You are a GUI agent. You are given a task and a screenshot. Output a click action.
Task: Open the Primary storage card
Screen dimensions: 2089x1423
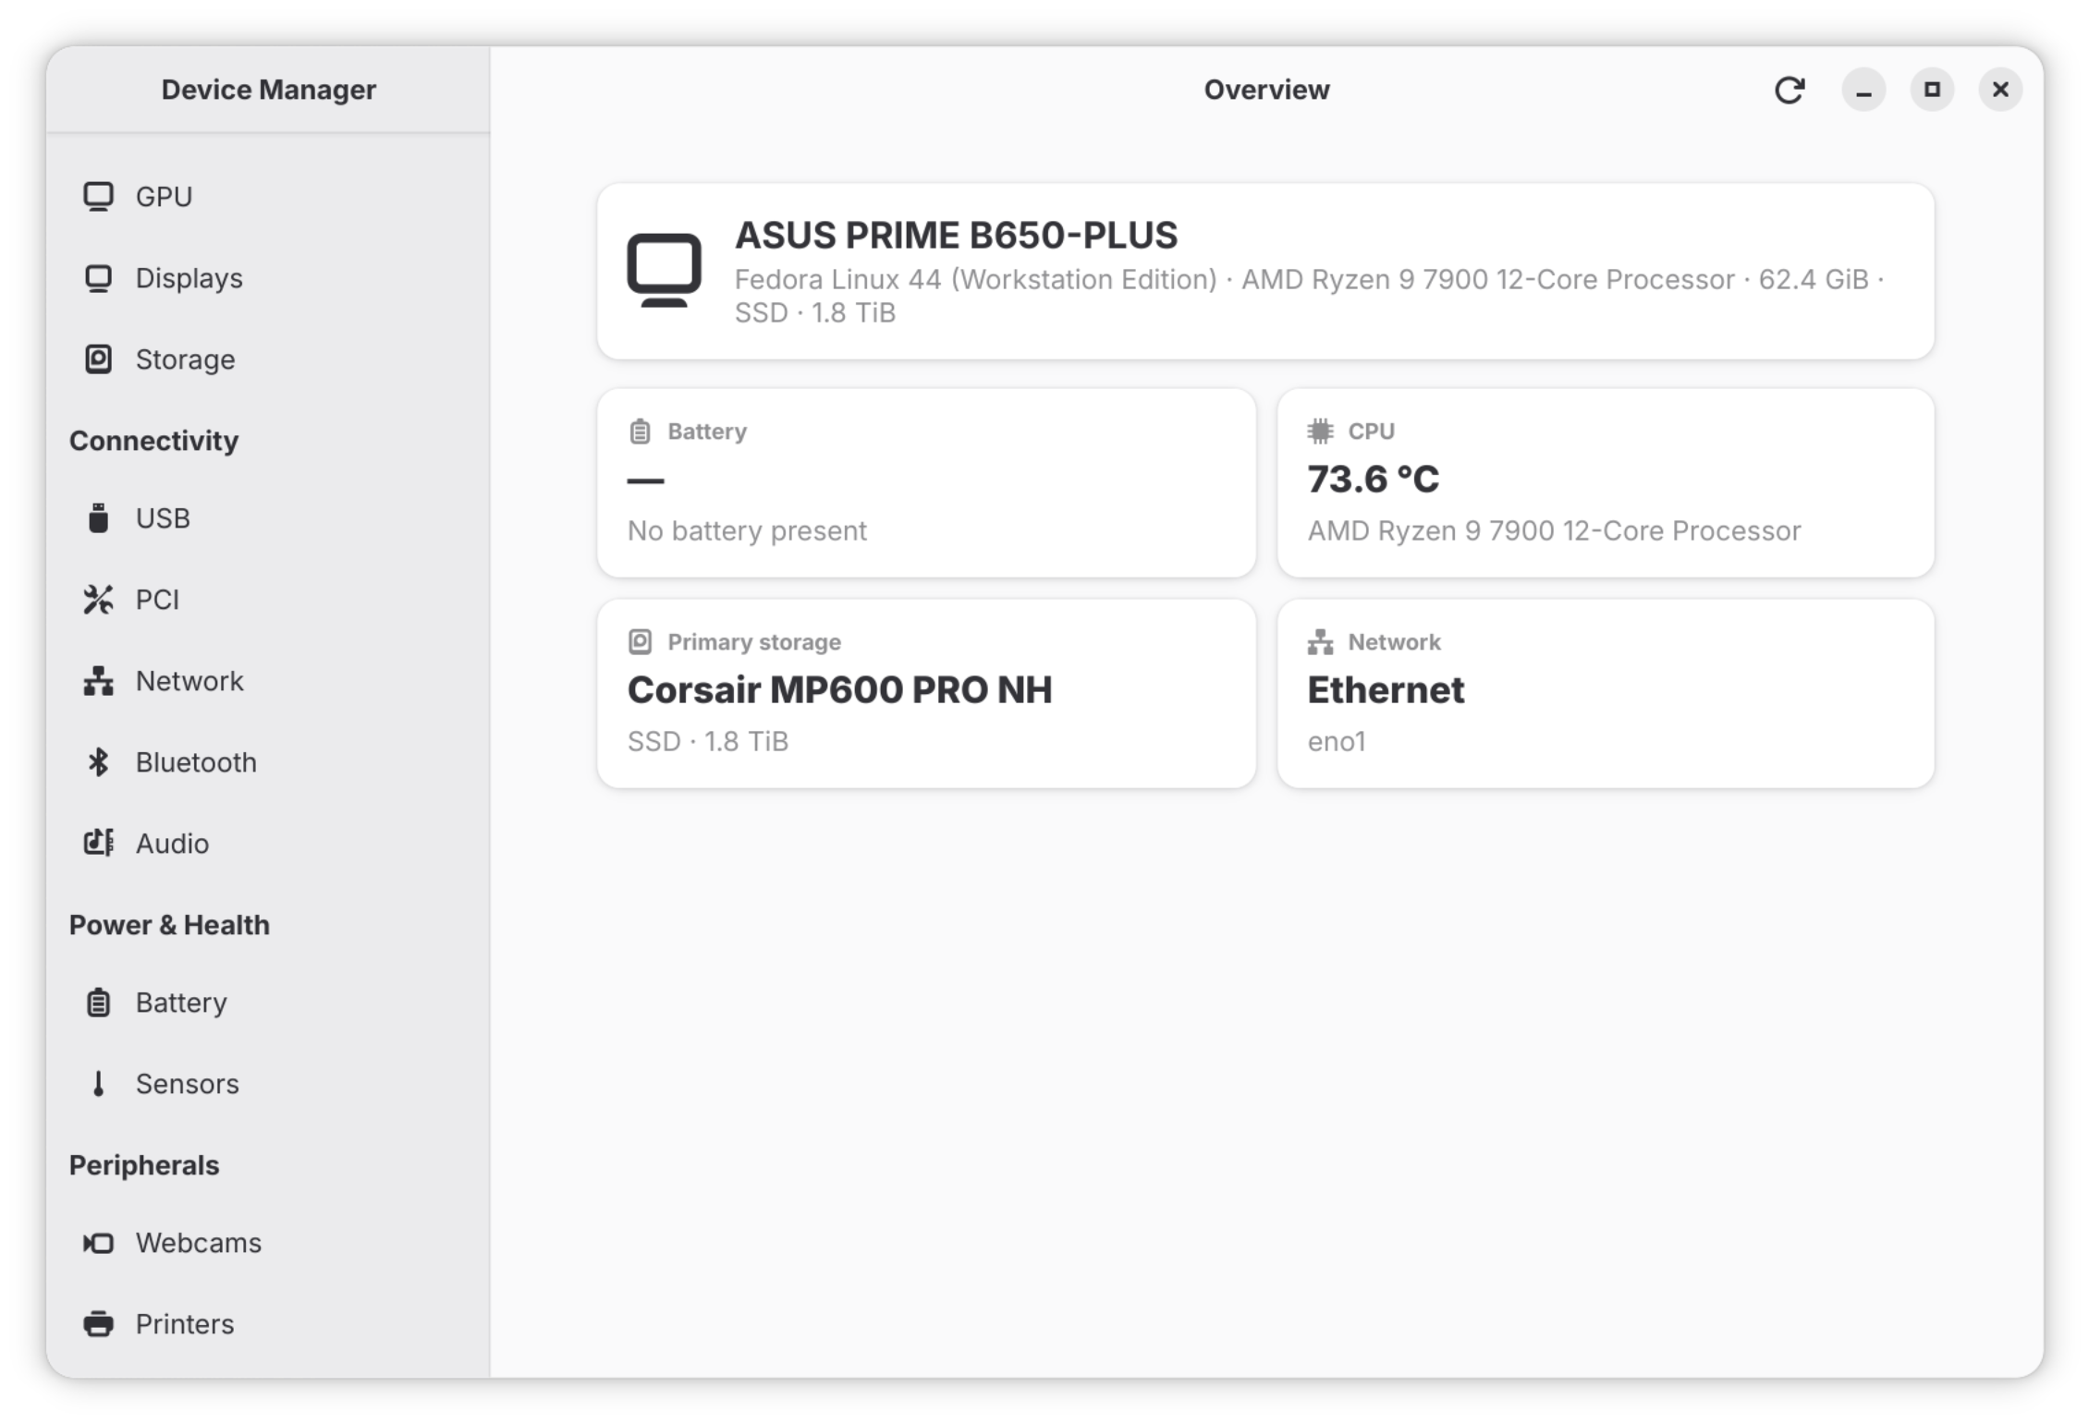[x=926, y=694]
